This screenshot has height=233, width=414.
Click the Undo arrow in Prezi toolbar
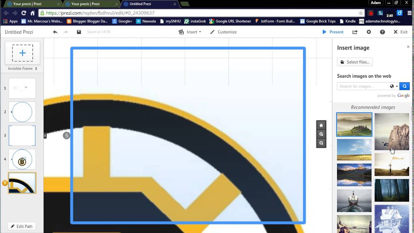55,32
